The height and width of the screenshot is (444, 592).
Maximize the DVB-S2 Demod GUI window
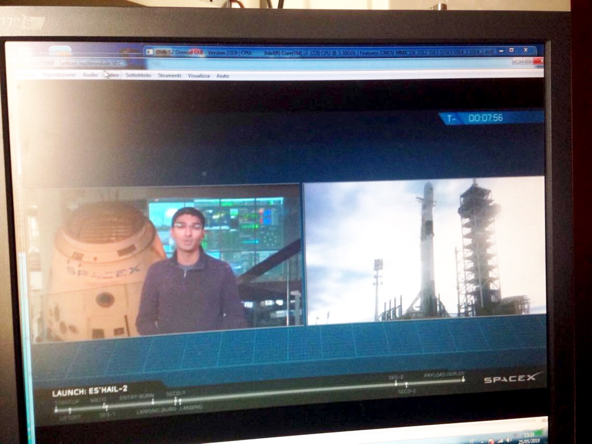511,50
